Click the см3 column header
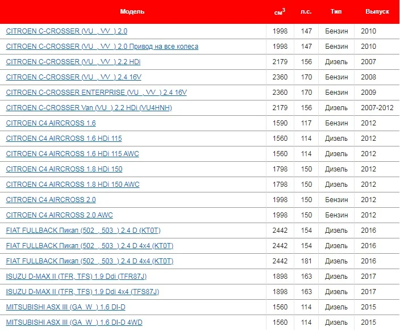The image size is (400, 331). point(280,11)
